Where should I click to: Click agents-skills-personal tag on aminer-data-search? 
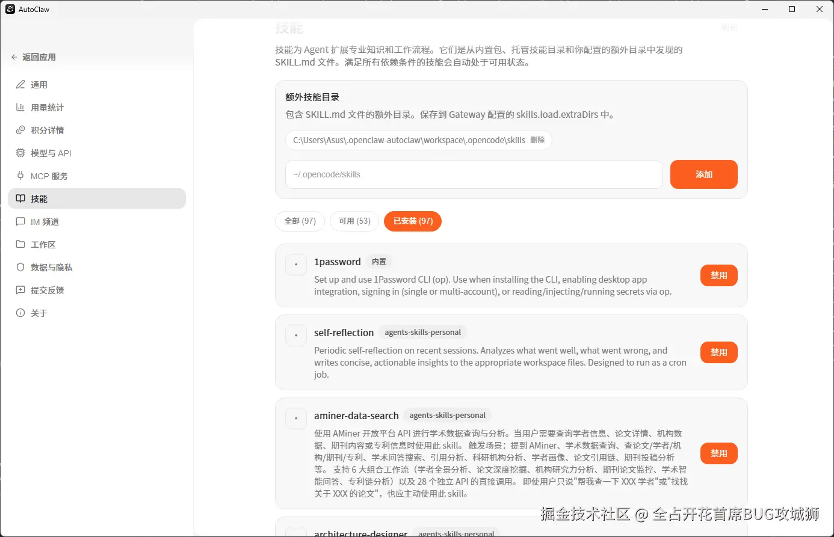tap(448, 416)
